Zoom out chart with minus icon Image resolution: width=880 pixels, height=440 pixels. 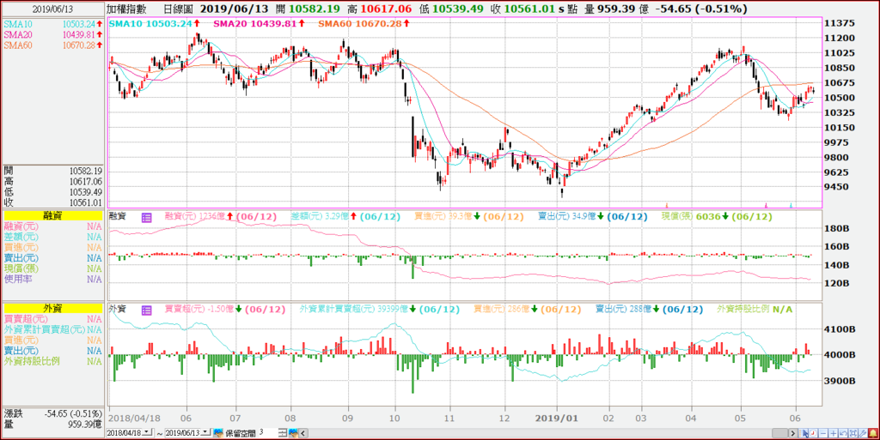(823, 433)
